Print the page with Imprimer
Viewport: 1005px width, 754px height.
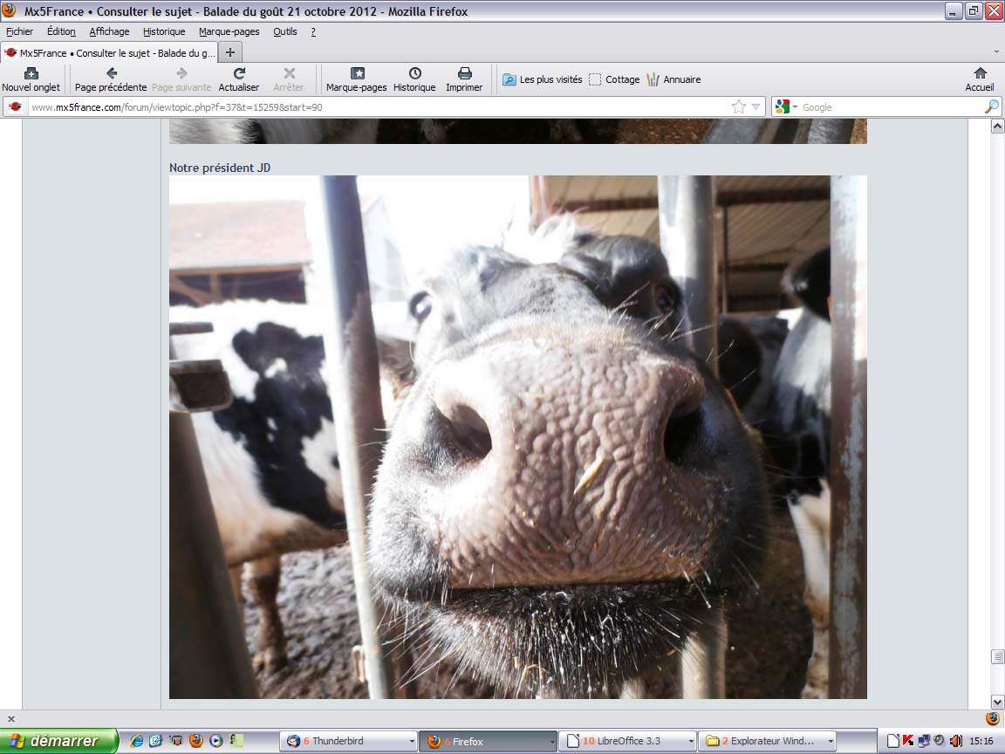click(x=464, y=79)
